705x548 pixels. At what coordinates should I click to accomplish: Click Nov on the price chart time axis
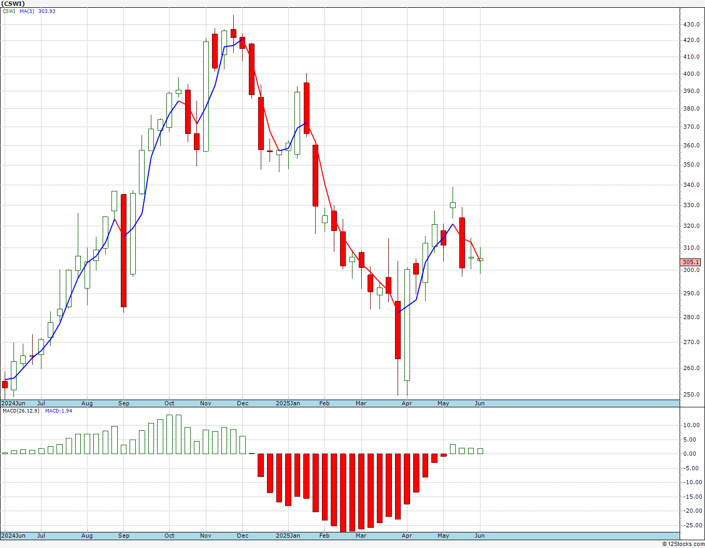click(206, 403)
